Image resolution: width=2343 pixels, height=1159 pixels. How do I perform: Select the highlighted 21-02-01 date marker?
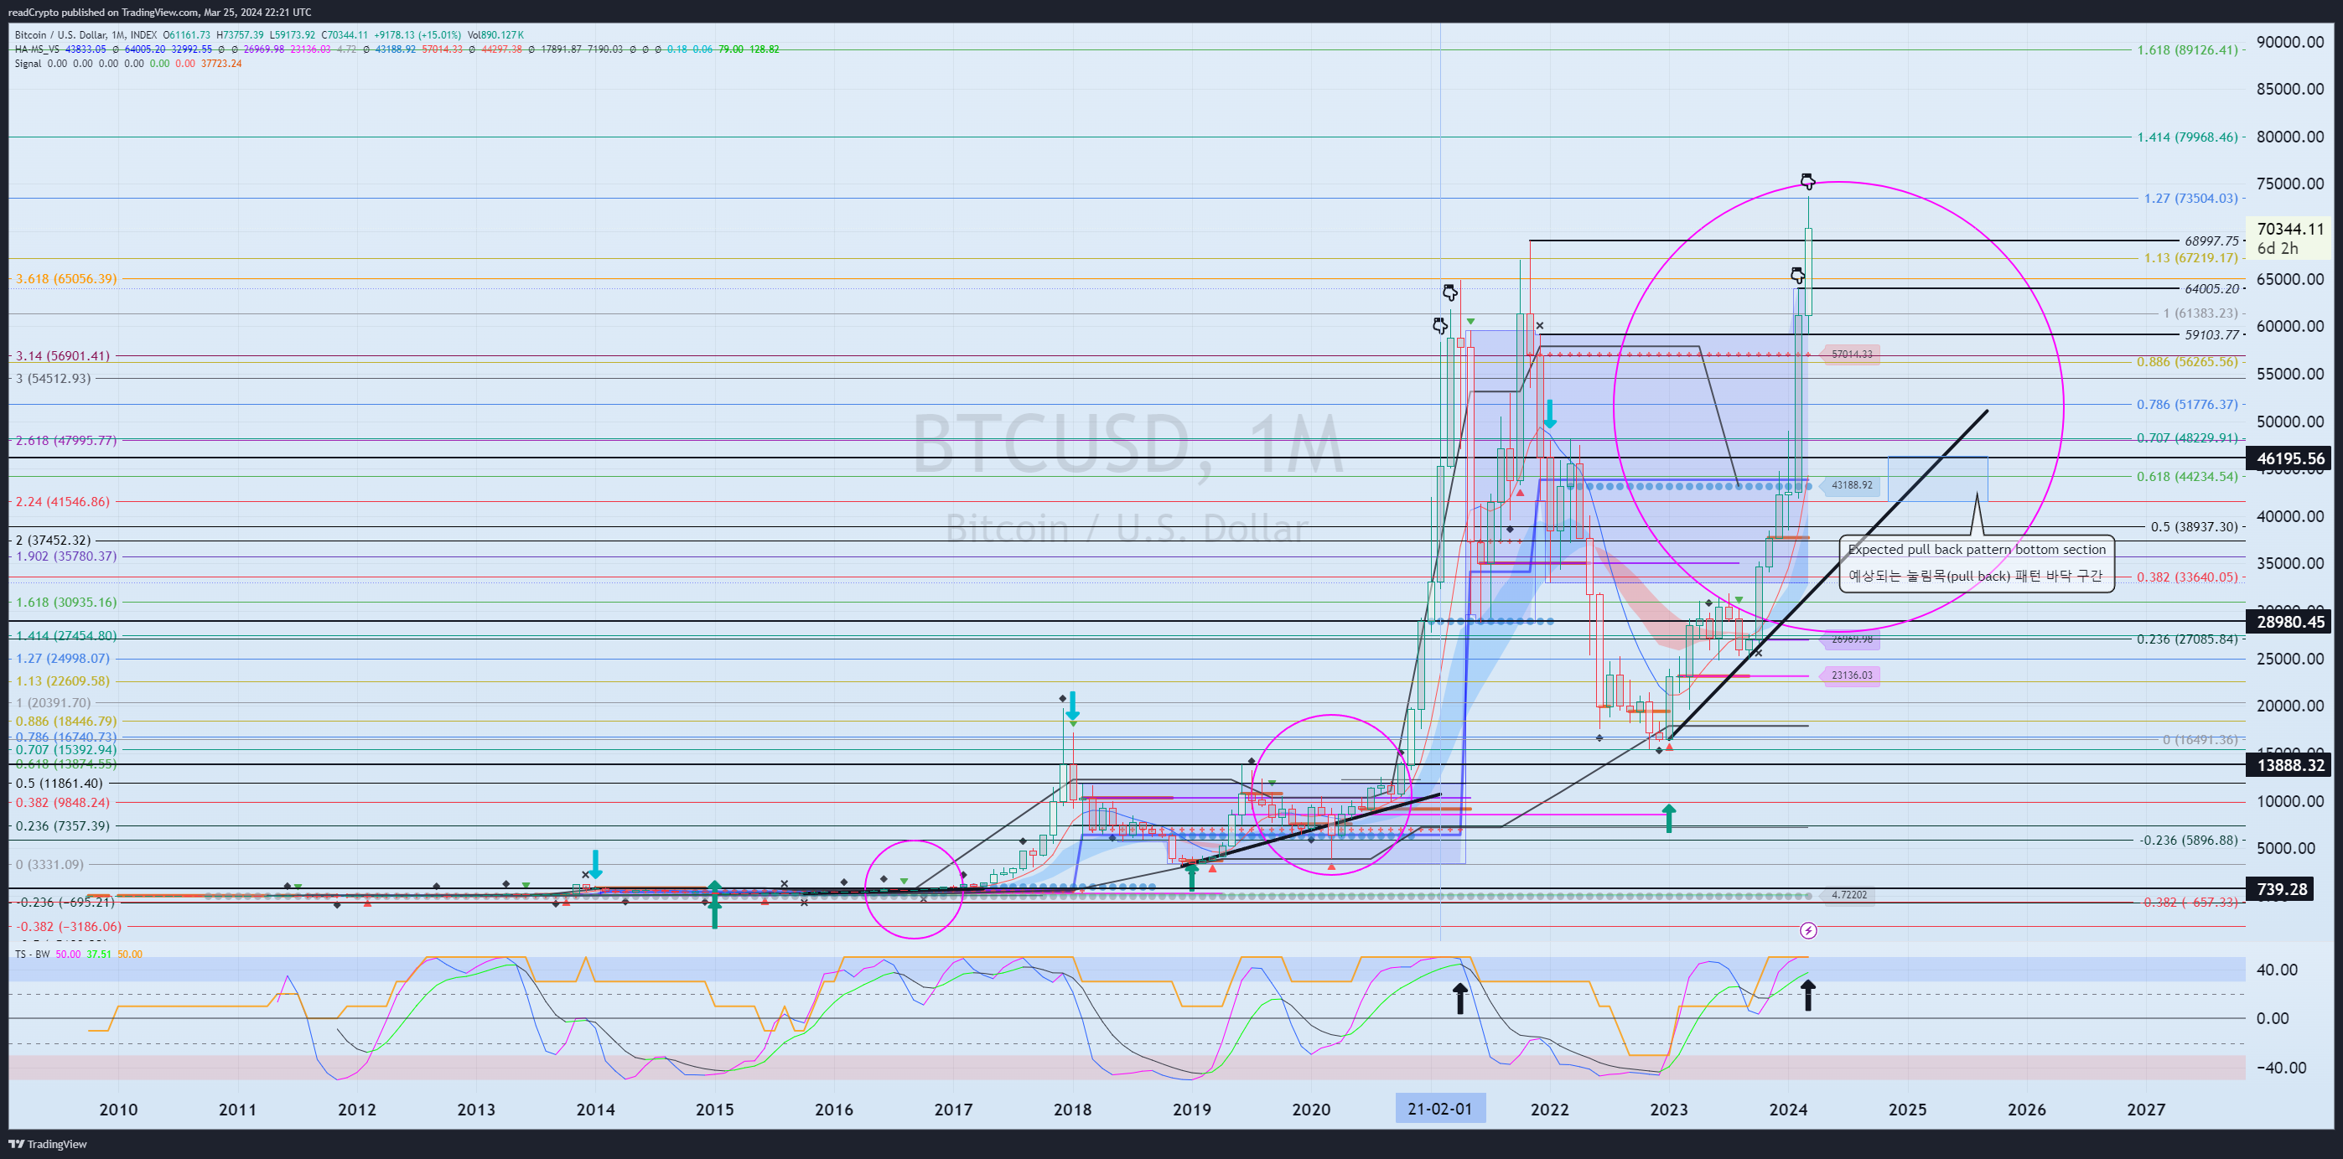(x=1440, y=1109)
